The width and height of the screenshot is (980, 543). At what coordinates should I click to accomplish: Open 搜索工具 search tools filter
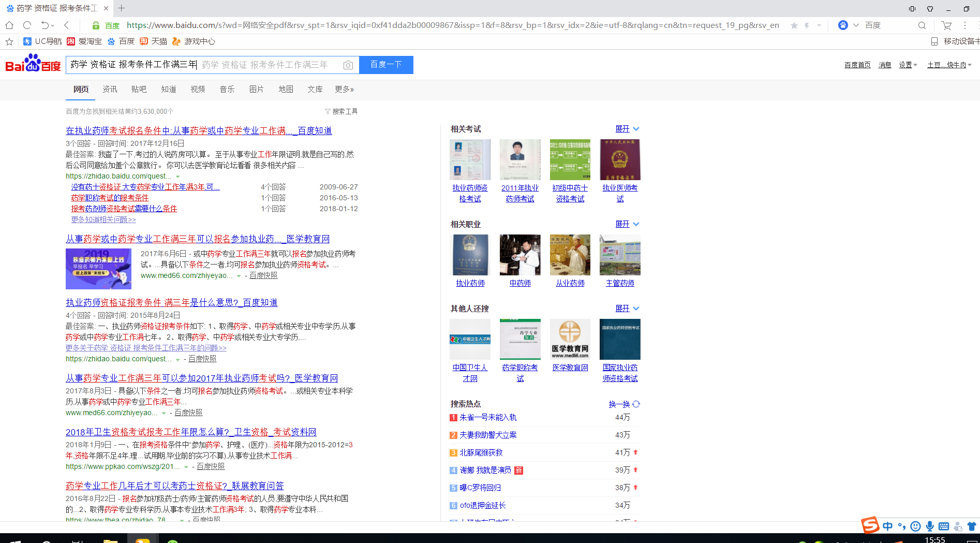(x=341, y=111)
